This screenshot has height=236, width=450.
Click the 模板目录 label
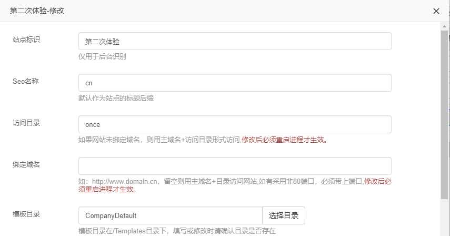coord(26,214)
